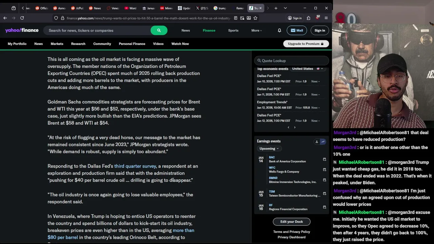434x244 pixels.
Task: Click the shield tracking protection icon
Action: pos(56,18)
